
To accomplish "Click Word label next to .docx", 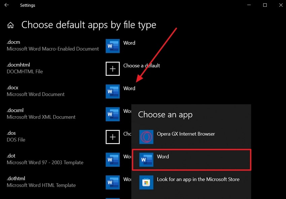I will [129, 88].
